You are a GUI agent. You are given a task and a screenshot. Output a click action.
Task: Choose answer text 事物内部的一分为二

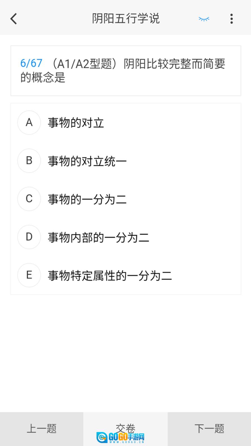coord(98,237)
